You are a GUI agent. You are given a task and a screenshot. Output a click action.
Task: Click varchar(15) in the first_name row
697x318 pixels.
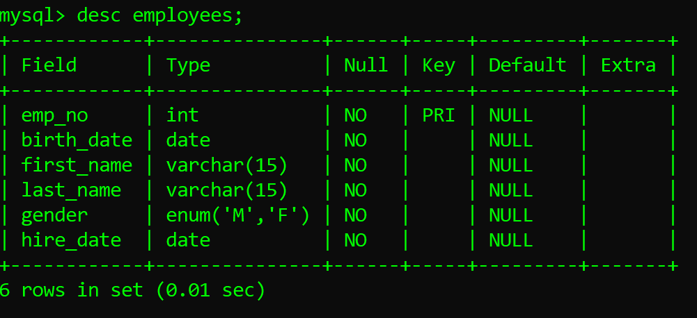pos(227,165)
